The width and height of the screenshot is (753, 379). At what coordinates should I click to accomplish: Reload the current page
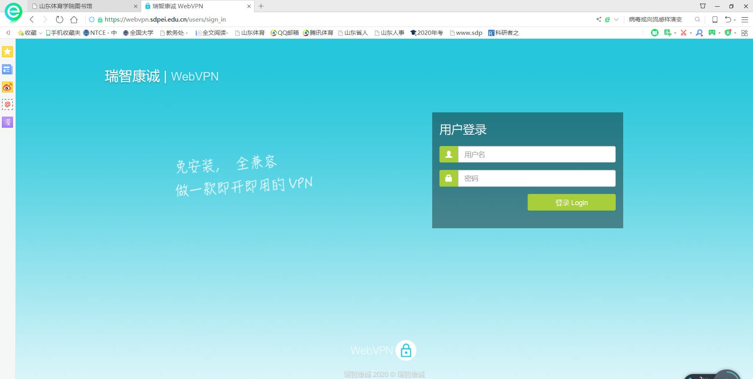(x=60, y=20)
